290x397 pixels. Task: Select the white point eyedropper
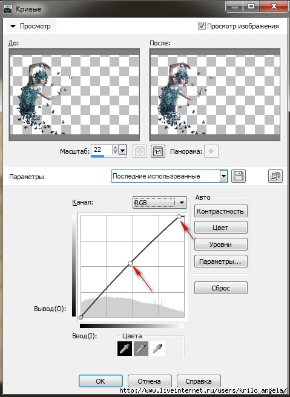(x=157, y=349)
